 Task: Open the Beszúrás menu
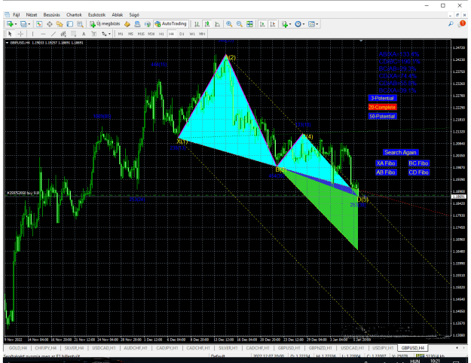51,15
